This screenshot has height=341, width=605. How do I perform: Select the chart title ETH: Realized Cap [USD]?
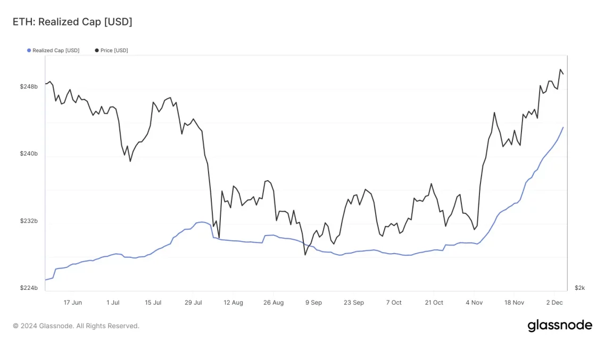click(72, 22)
